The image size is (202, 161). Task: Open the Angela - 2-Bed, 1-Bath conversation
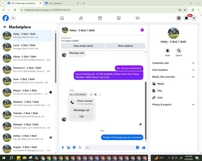click(27, 149)
